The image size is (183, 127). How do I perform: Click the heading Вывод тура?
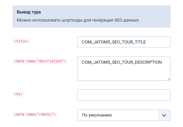(29, 12)
